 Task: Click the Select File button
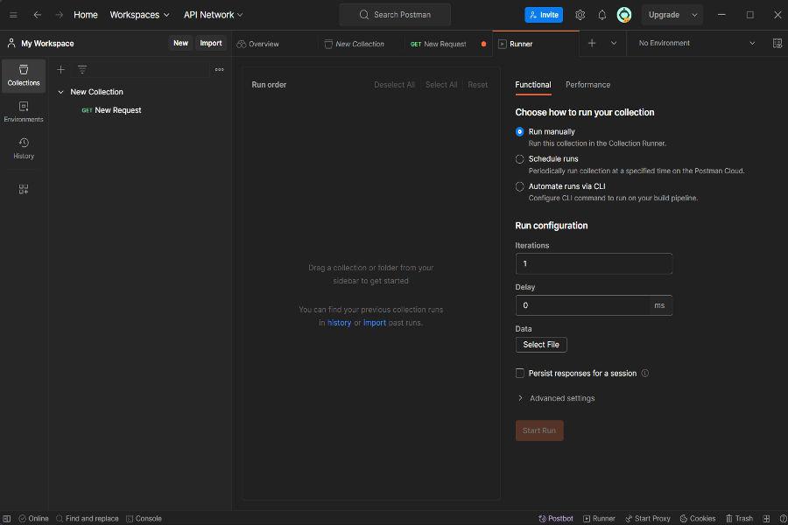coord(541,345)
